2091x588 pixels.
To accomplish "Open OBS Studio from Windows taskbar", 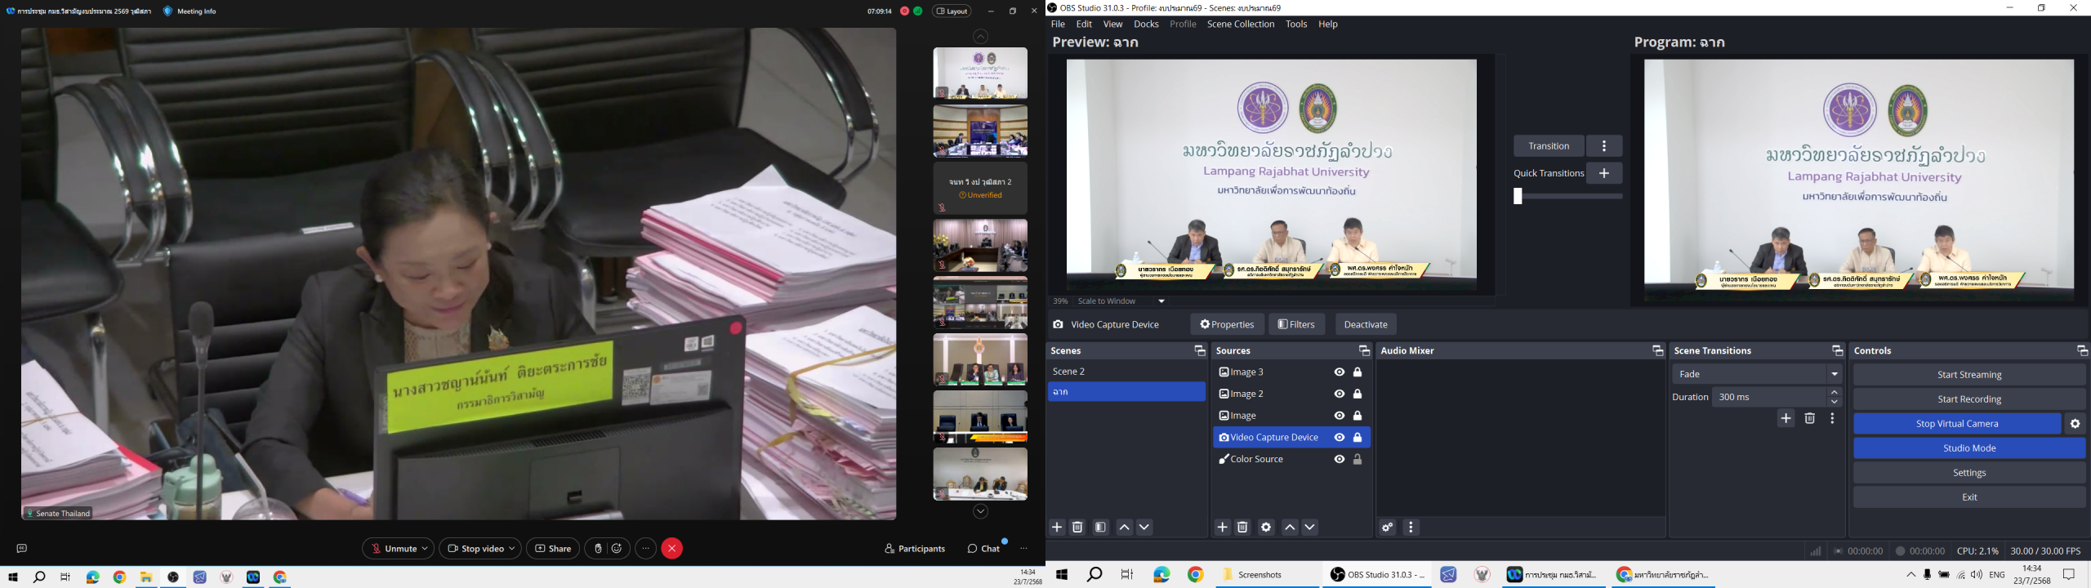I will coord(1376,575).
